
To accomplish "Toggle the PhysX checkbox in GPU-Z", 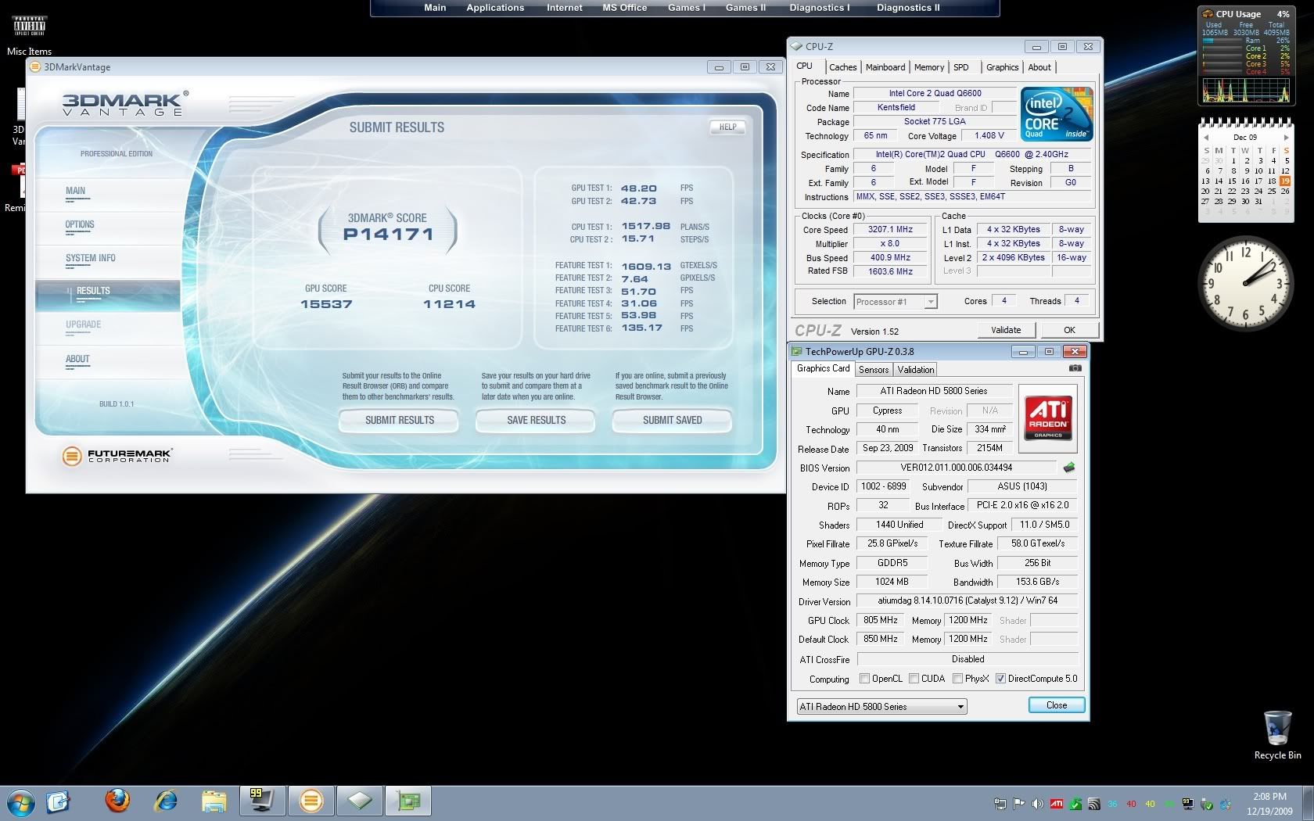I will (957, 679).
